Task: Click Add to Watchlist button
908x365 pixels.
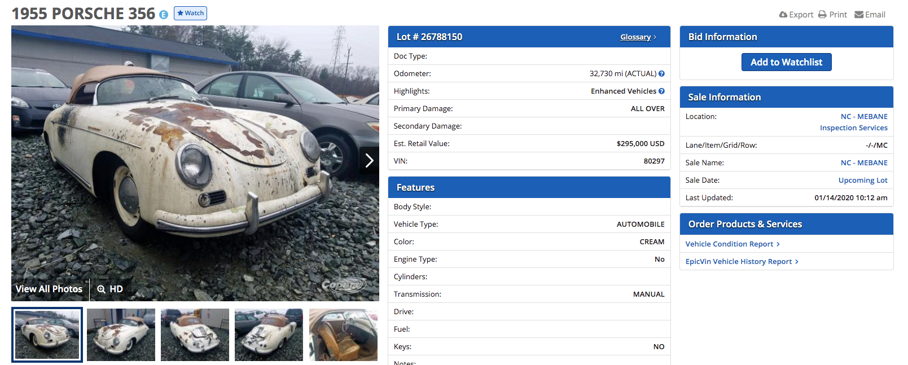Action: tap(786, 62)
